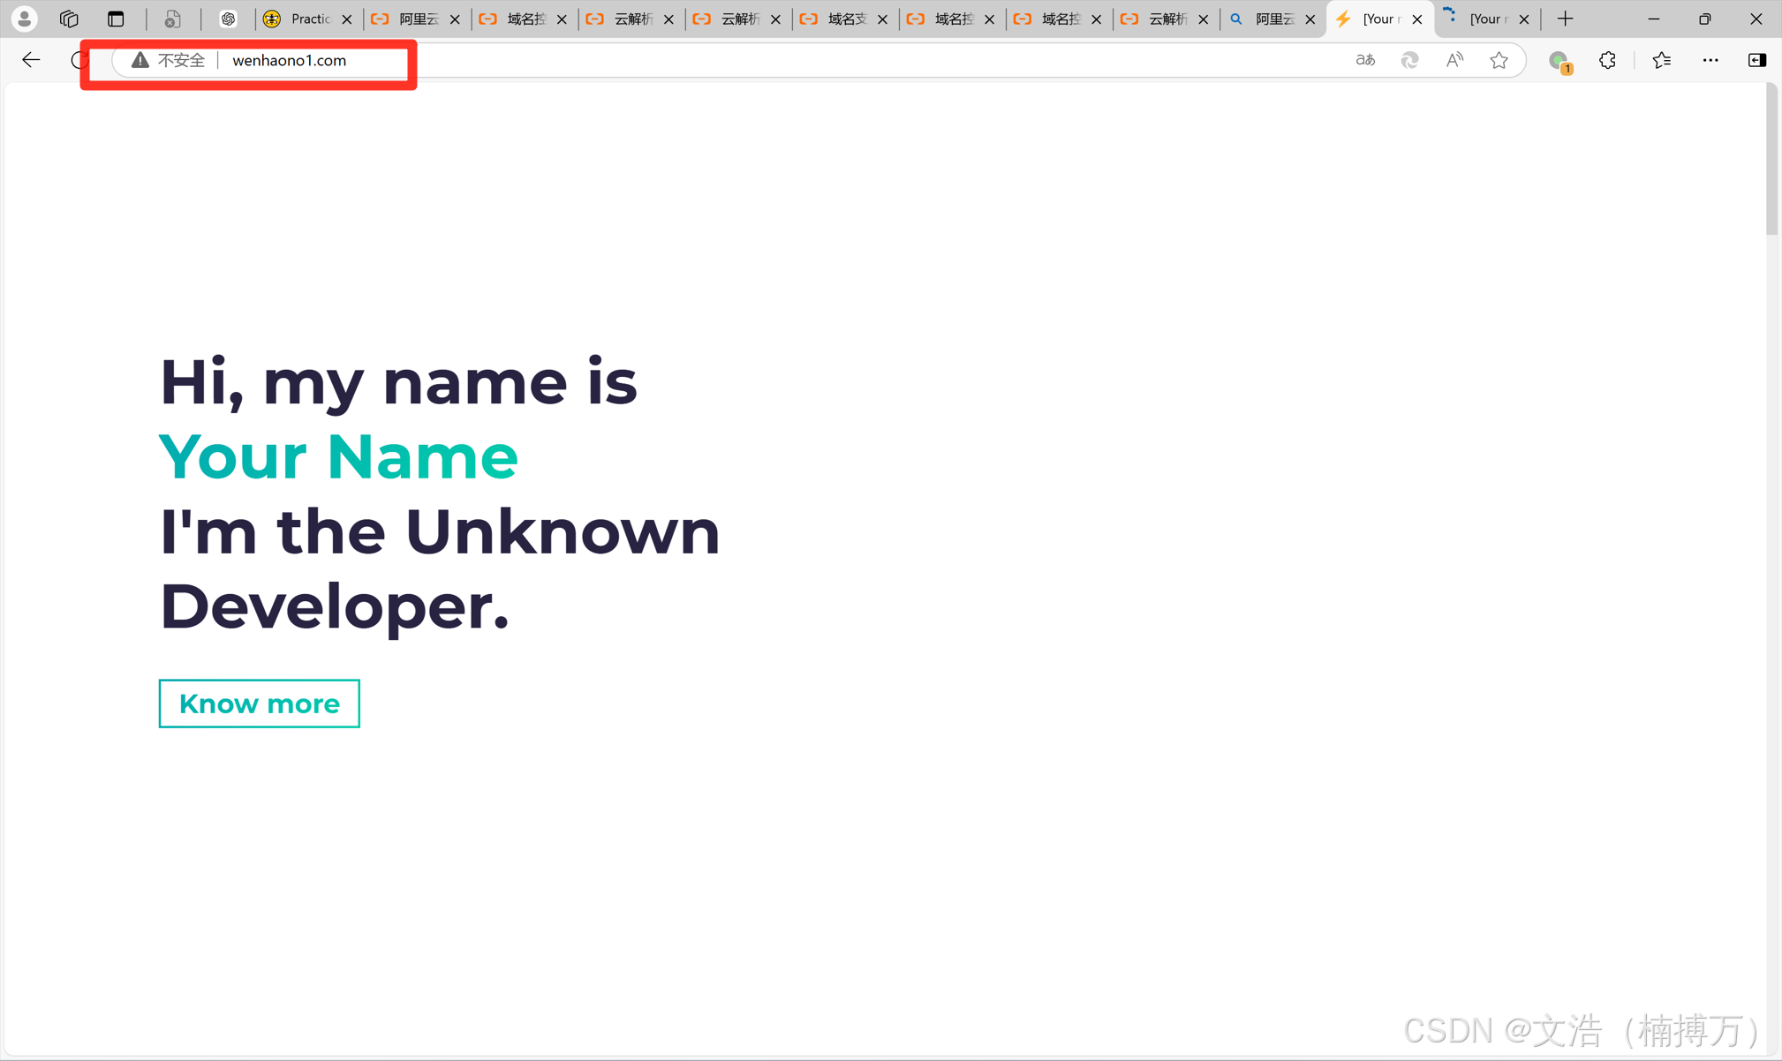
Task: Add page to favorites star
Action: [x=1499, y=60]
